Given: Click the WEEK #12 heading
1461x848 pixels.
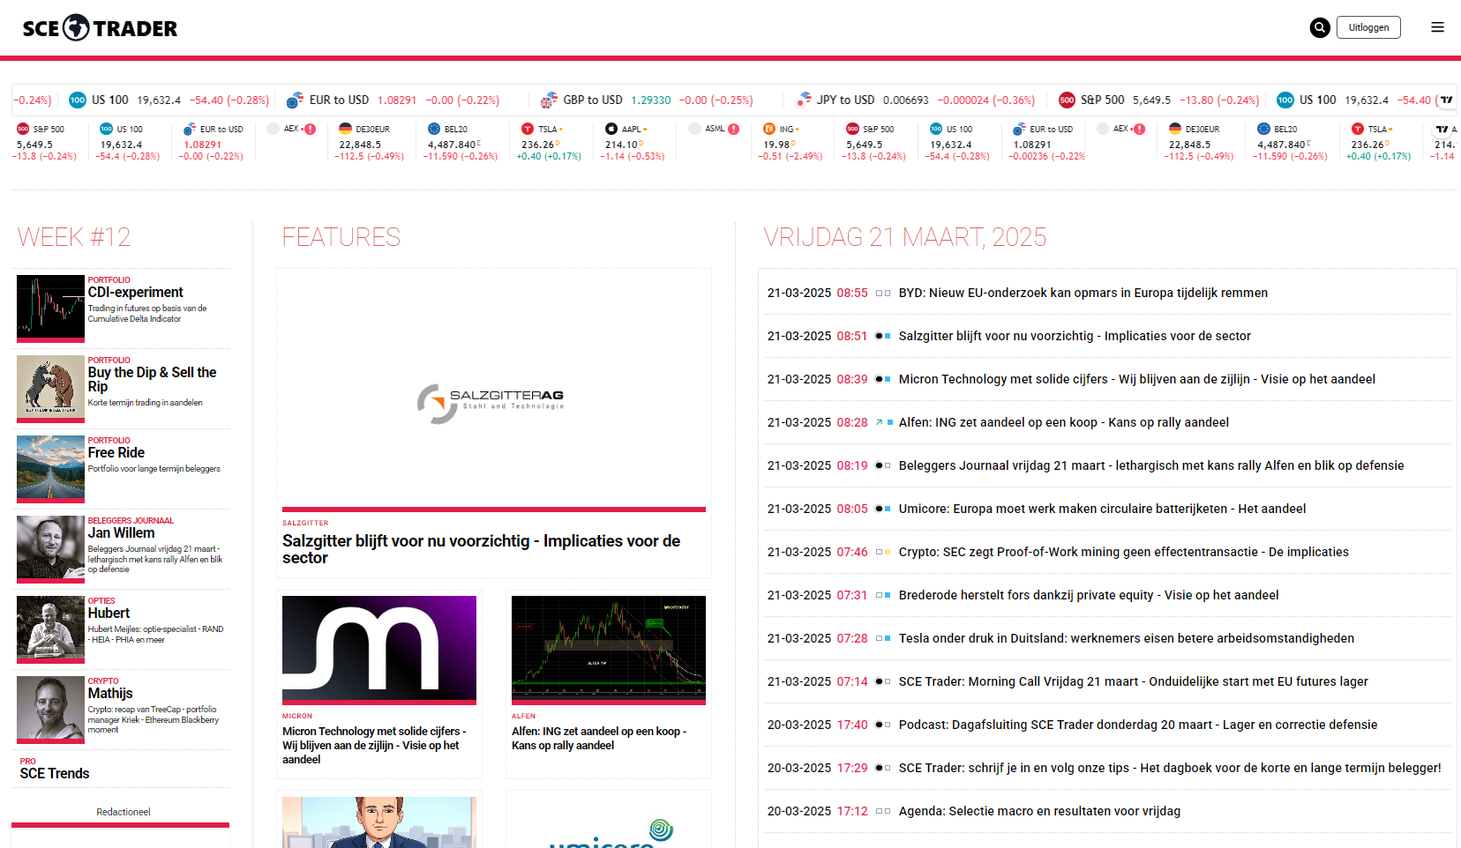Looking at the screenshot, I should tap(74, 237).
